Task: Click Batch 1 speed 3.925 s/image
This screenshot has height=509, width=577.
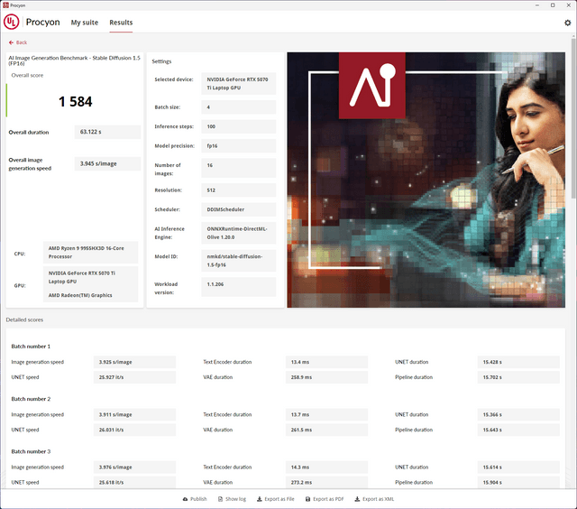Action: coord(134,362)
